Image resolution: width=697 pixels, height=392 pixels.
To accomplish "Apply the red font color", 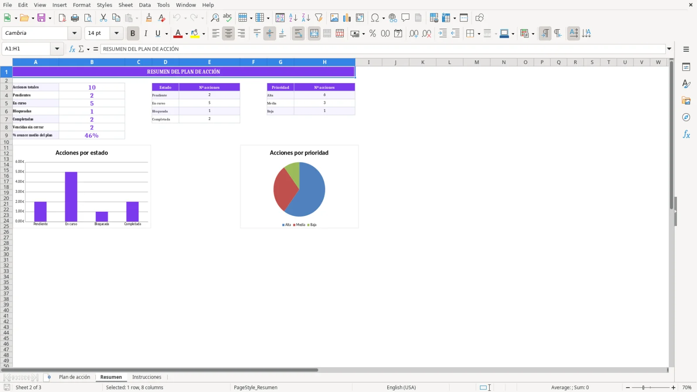I will (178, 34).
